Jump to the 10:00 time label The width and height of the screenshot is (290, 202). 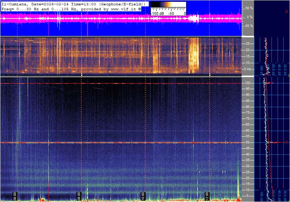point(143,196)
